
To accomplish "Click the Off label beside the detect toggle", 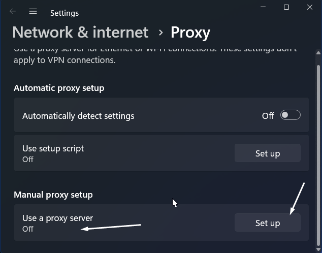I will point(268,116).
